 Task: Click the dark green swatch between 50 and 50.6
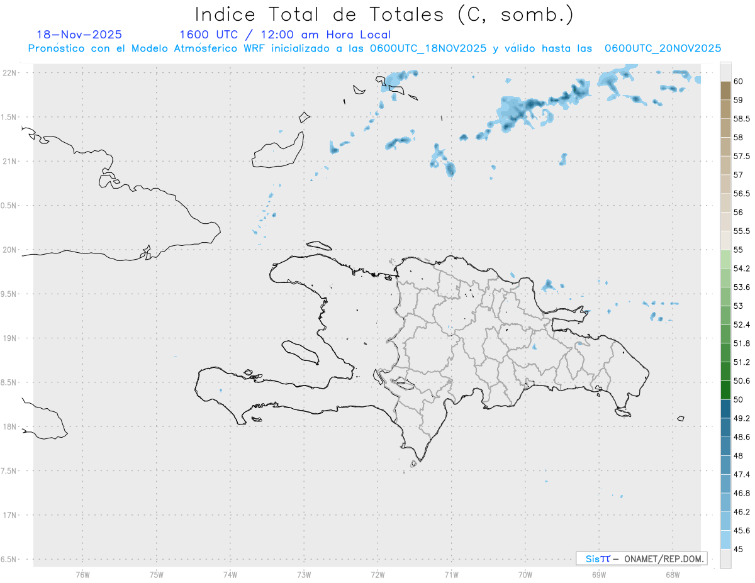coord(725,390)
